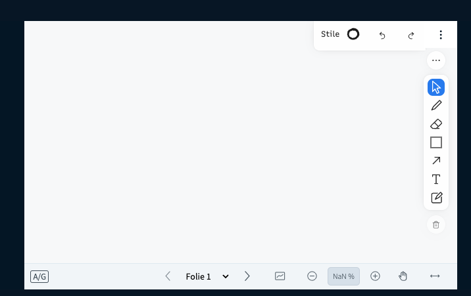Image resolution: width=471 pixels, height=296 pixels.
Task: Undo the last whiteboard action
Action: point(382,35)
